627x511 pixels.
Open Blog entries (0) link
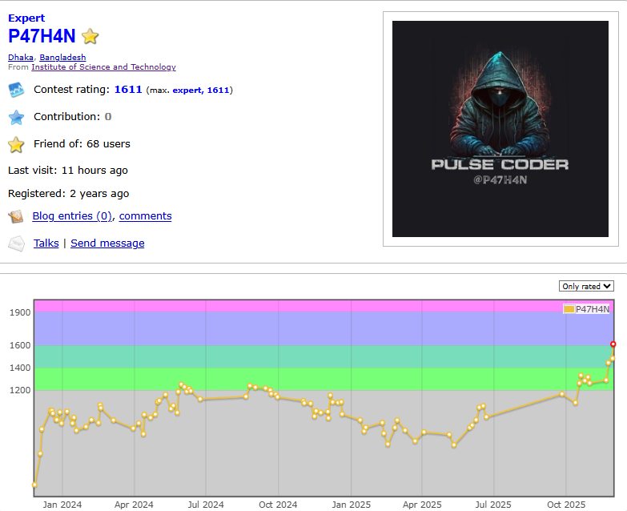tap(72, 216)
